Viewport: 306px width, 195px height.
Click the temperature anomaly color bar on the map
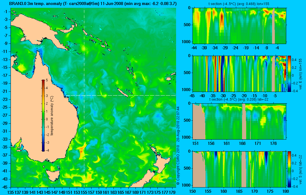[x=43, y=116]
